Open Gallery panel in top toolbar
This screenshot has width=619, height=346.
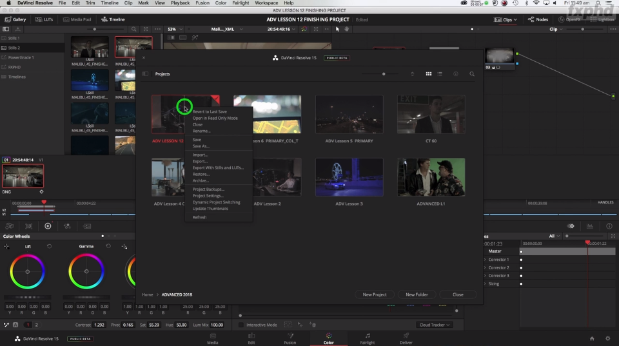point(15,19)
